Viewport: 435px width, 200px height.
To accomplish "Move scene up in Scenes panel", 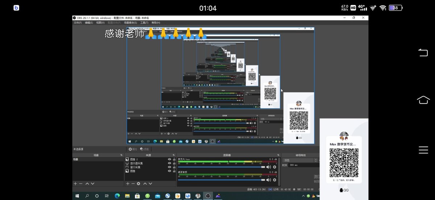I will (x=87, y=183).
